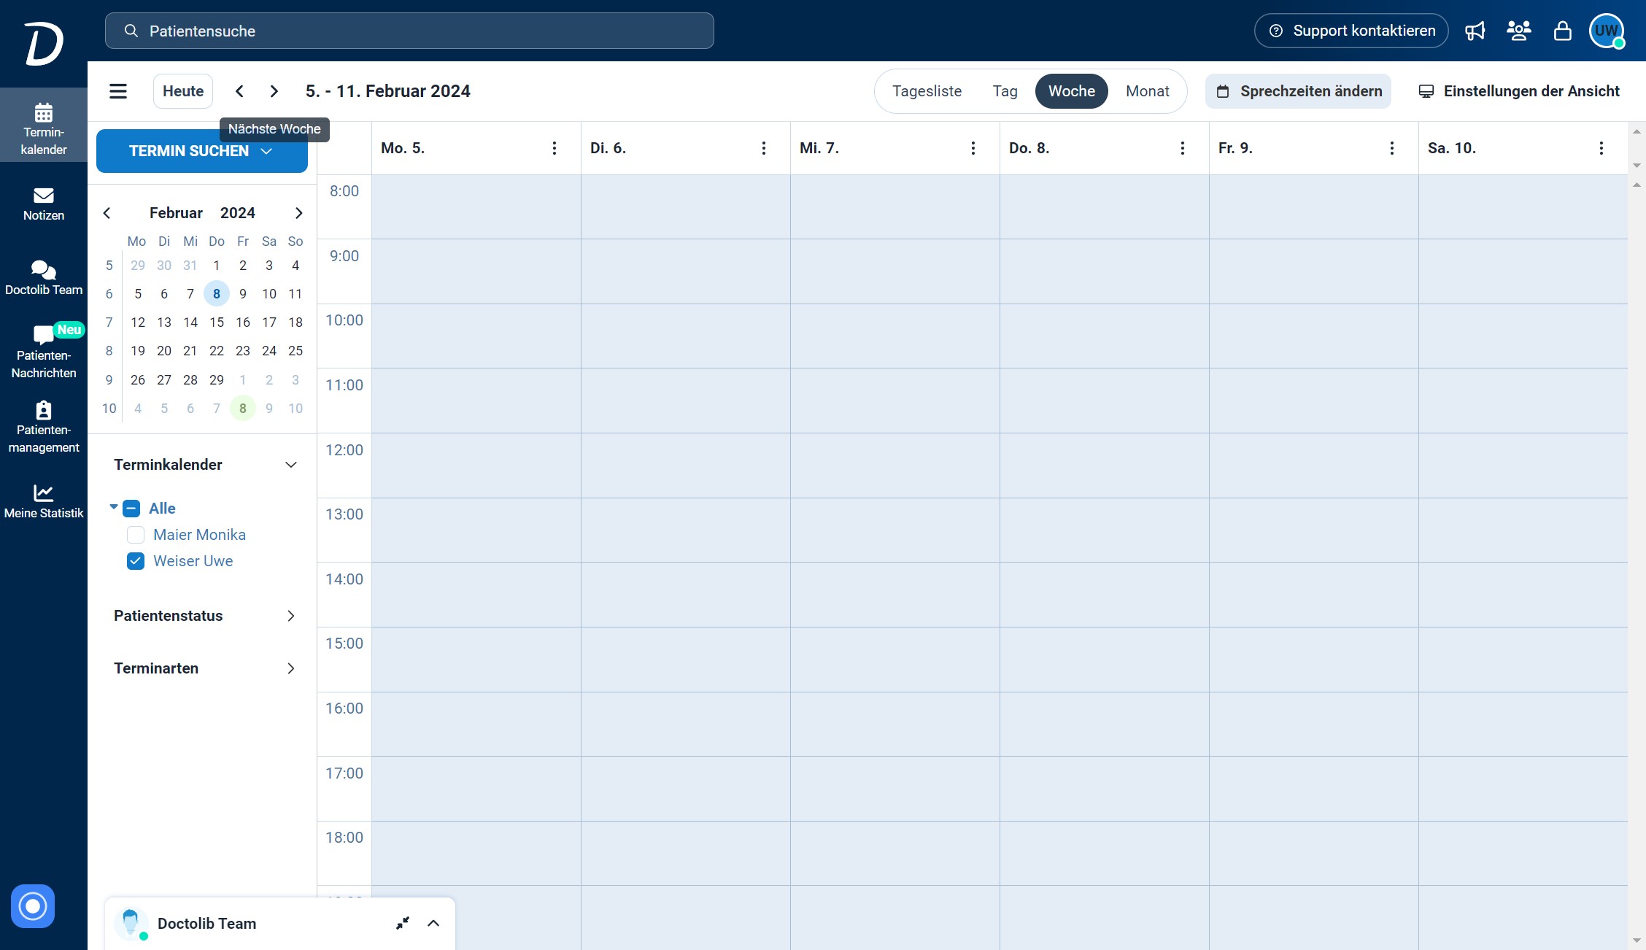Click Support kontaktieren

click(x=1351, y=31)
